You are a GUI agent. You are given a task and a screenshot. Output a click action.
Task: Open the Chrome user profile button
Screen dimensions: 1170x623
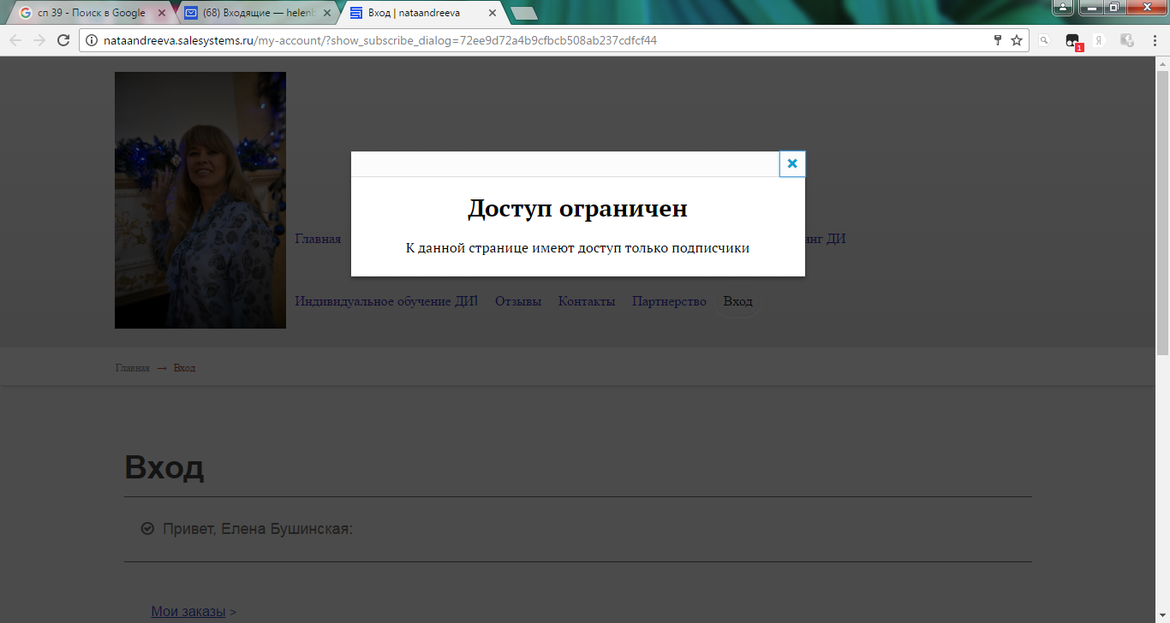click(x=1063, y=8)
